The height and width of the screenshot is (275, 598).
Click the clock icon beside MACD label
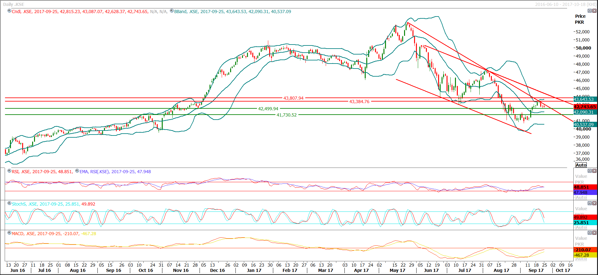click(9, 233)
